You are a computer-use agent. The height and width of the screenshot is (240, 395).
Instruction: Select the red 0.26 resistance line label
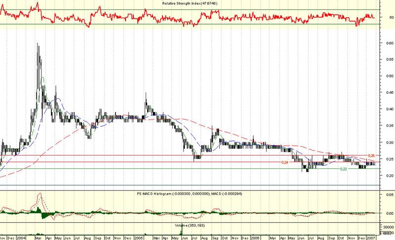click(x=371, y=156)
